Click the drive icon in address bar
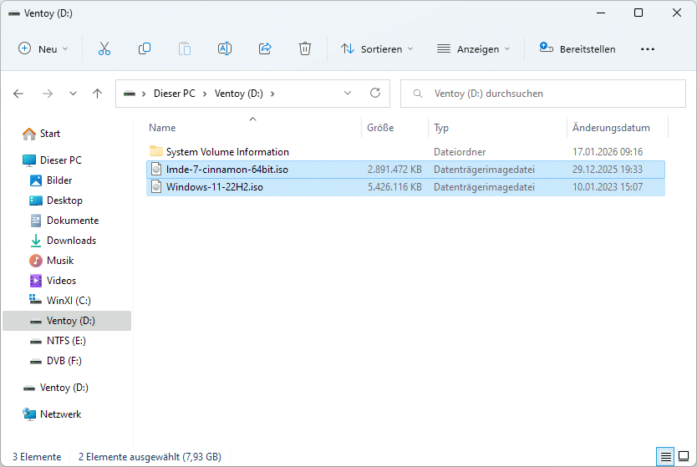Screen dimensions: 697x467 [x=130, y=94]
